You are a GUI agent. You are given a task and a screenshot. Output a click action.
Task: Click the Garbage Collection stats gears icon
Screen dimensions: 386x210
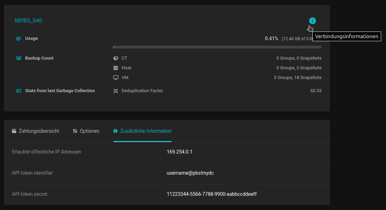[19, 91]
